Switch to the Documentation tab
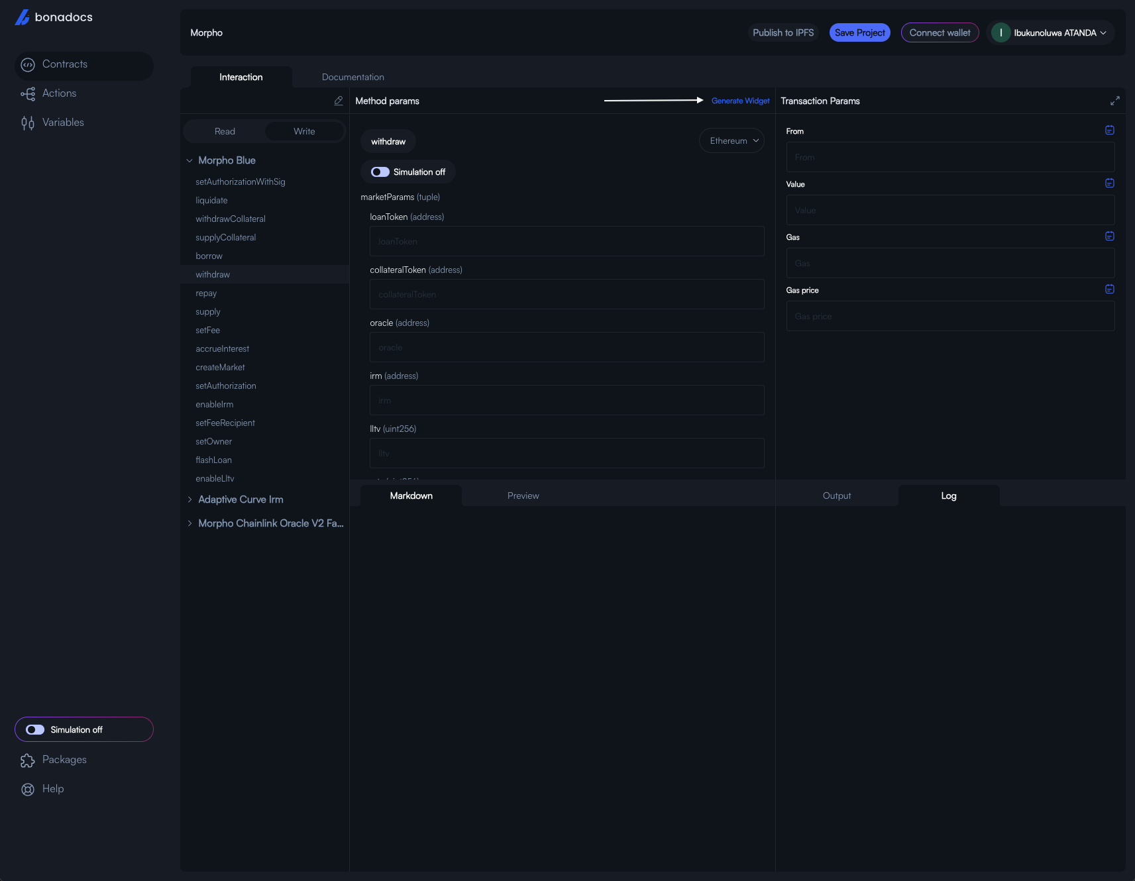 tap(353, 77)
